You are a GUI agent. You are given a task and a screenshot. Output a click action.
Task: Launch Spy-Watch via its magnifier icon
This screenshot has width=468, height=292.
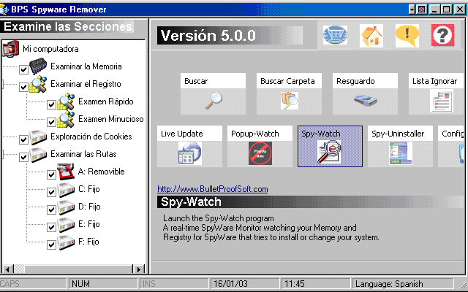click(329, 153)
